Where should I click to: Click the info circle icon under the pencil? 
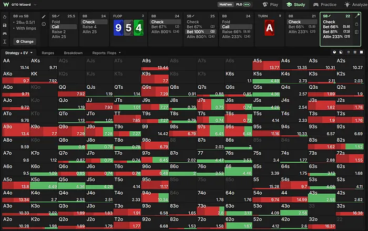coord(44,24)
